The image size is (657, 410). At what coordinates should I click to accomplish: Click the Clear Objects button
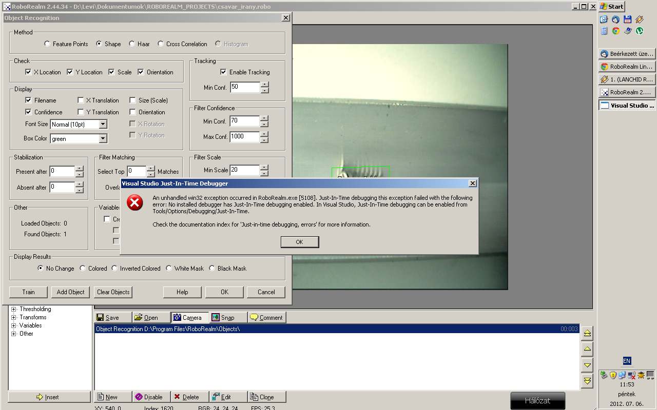click(113, 292)
